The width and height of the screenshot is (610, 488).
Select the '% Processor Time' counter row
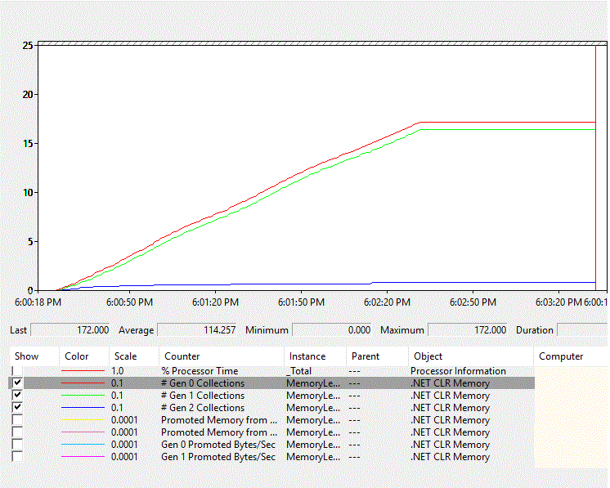(271, 371)
